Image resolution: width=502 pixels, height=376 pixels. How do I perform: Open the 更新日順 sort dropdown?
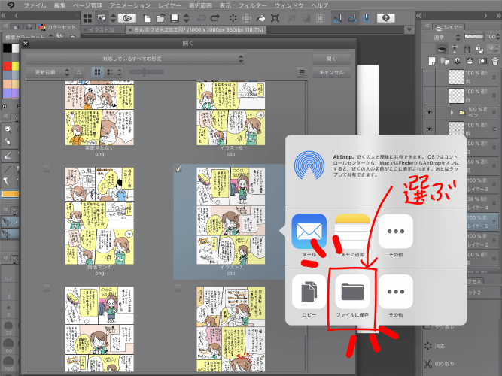(48, 73)
